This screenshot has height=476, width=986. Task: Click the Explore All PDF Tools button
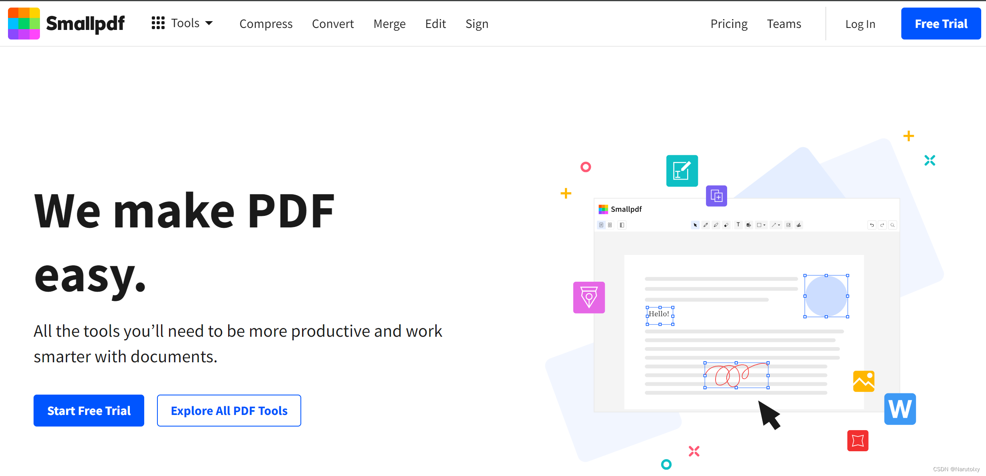pos(229,411)
